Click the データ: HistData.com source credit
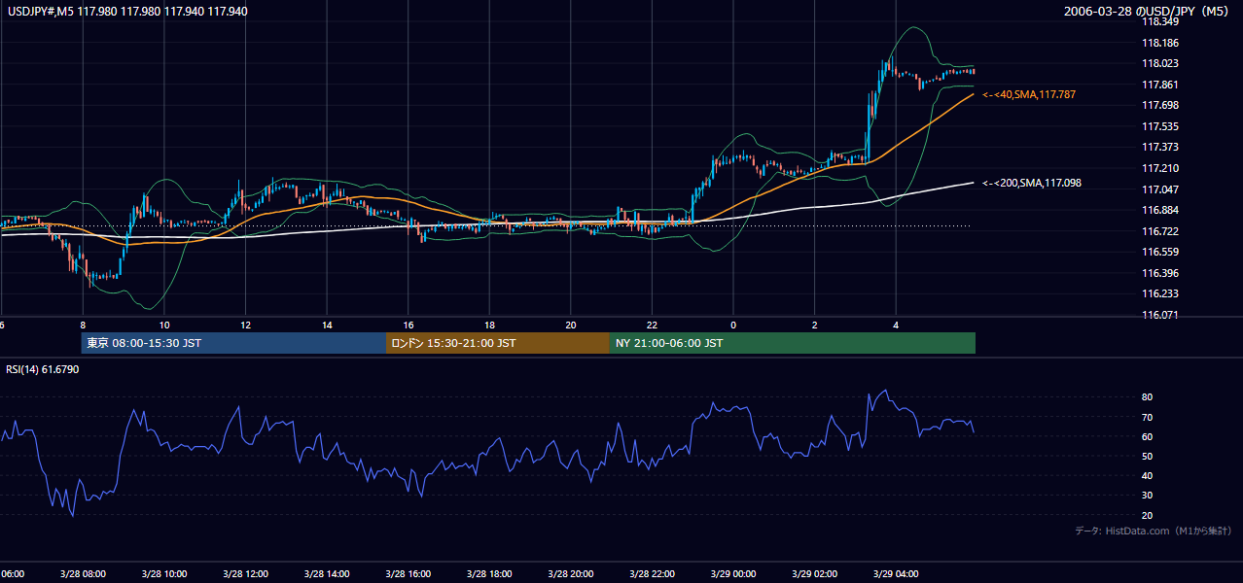Image resolution: width=1243 pixels, height=583 pixels. (1154, 531)
